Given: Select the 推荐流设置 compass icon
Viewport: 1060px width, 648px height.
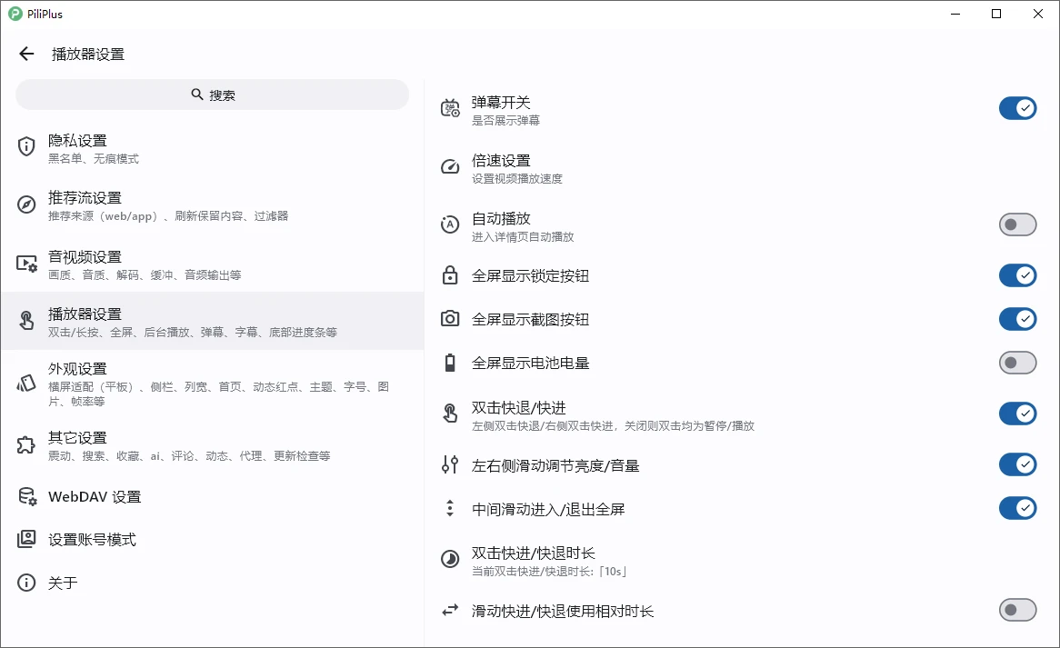Looking at the screenshot, I should tap(25, 204).
